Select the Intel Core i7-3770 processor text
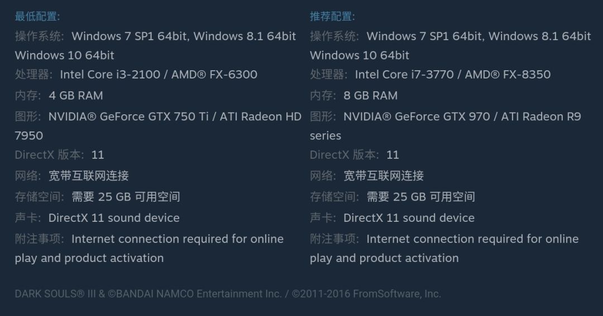Screen dimensions: 603x316 [x=404, y=75]
